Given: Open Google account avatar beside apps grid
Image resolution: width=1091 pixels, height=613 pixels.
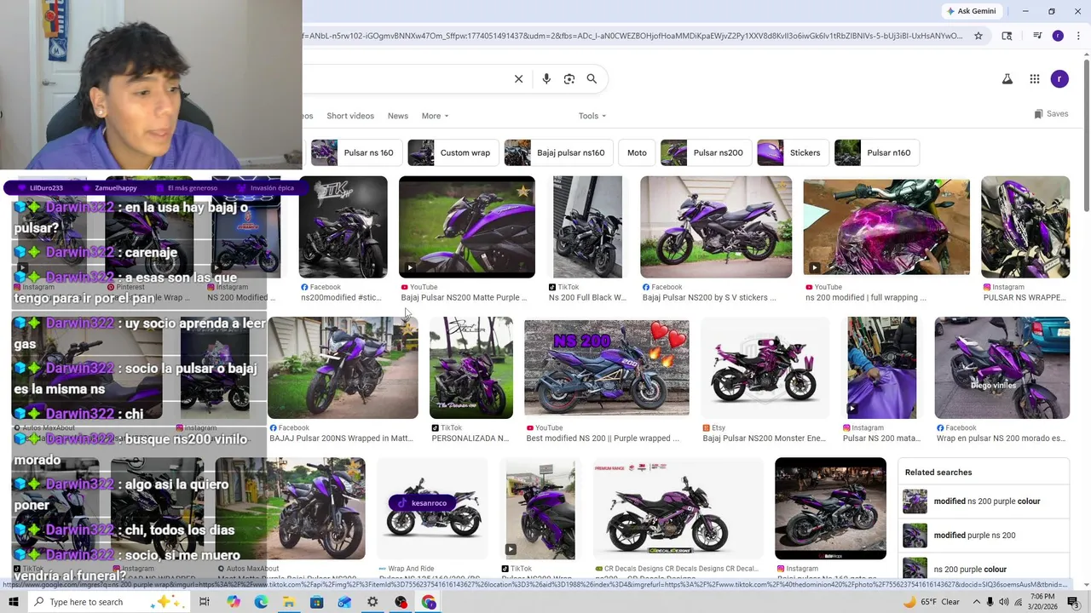Looking at the screenshot, I should tap(1059, 79).
